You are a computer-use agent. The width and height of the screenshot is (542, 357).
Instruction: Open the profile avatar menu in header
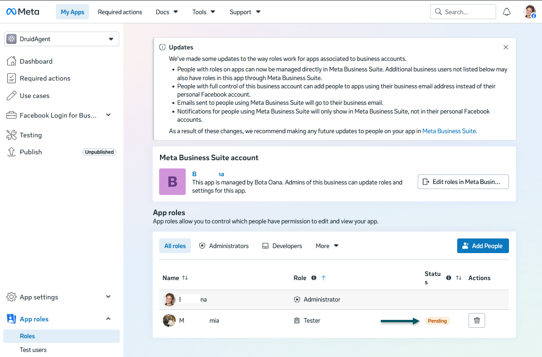point(529,12)
